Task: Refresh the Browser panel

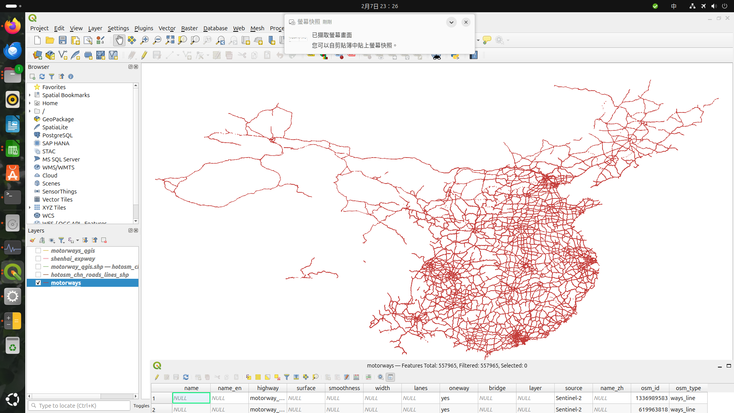Action: pyautogui.click(x=42, y=76)
